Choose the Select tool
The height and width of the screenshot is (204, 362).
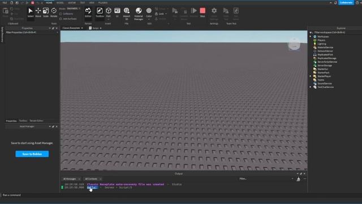(31, 12)
